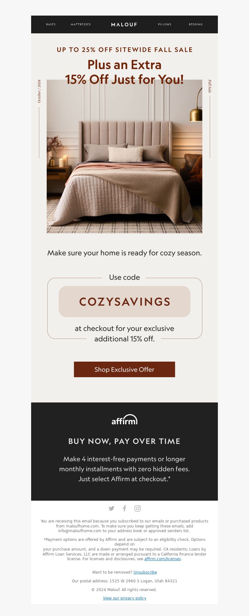The height and width of the screenshot is (616, 249).
Task: Open the Bedding navigation link
Action: (196, 24)
